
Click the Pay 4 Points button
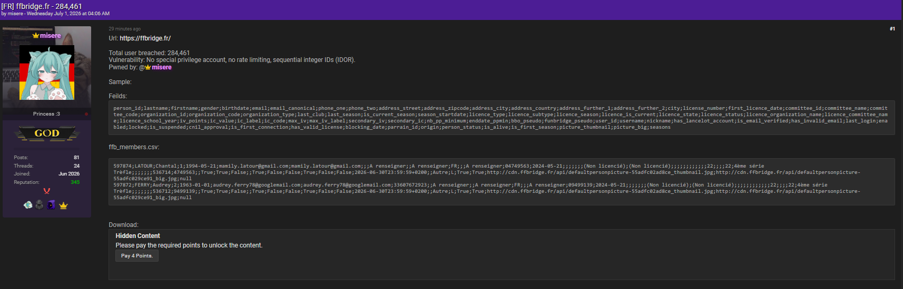(137, 256)
